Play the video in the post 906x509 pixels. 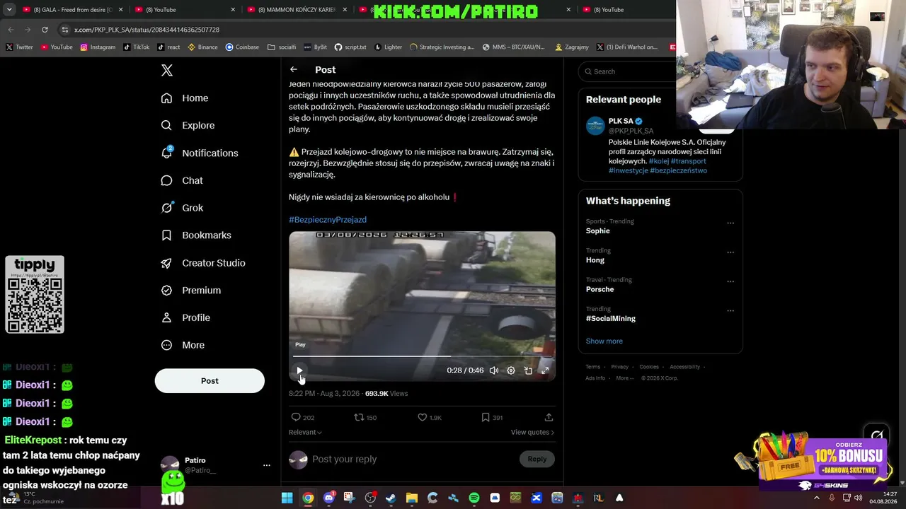(x=299, y=370)
